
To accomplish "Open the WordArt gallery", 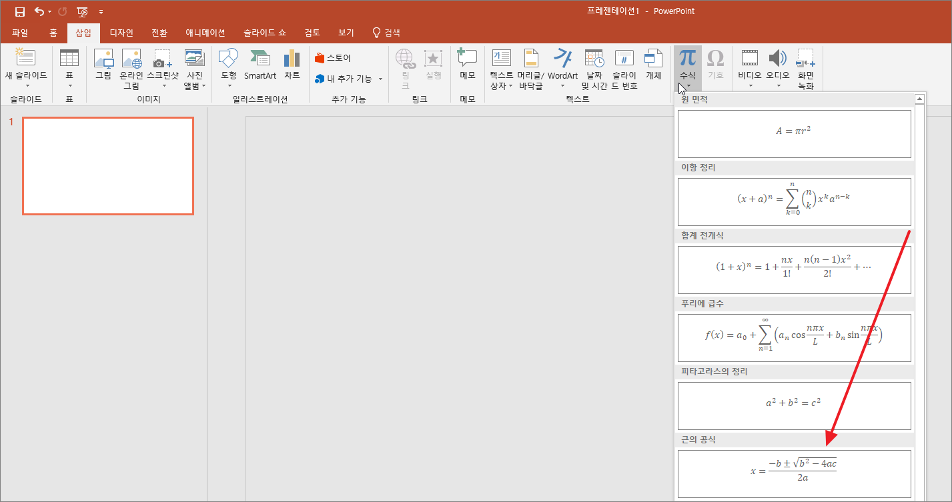I will pyautogui.click(x=563, y=68).
